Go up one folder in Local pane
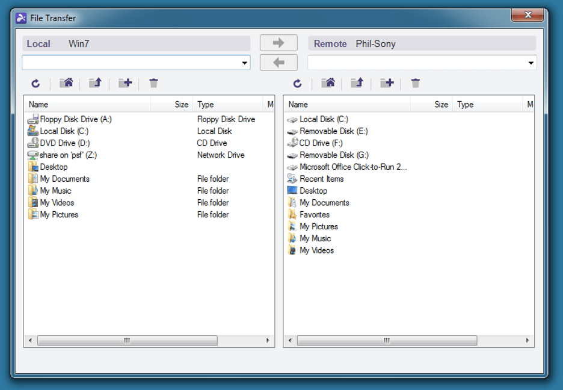 click(x=95, y=83)
